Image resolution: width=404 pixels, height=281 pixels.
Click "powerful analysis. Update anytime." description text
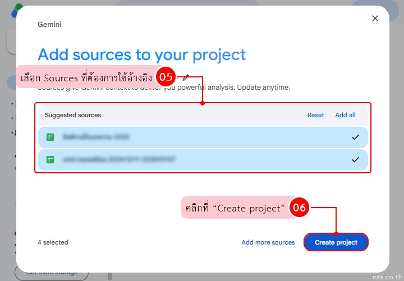[233, 87]
